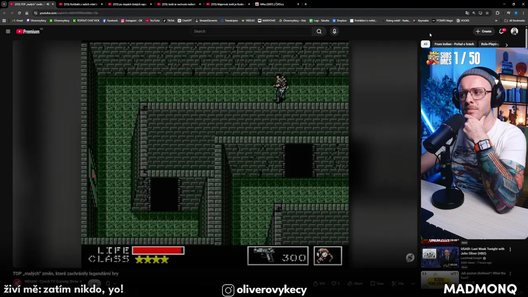528x297 pixels.
Task: Go back in browser history
Action: (x=5, y=13)
